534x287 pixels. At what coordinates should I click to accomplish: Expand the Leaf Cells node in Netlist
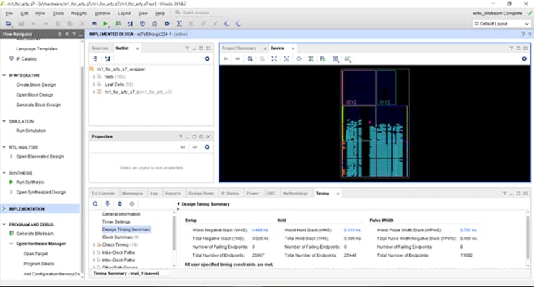(x=94, y=84)
